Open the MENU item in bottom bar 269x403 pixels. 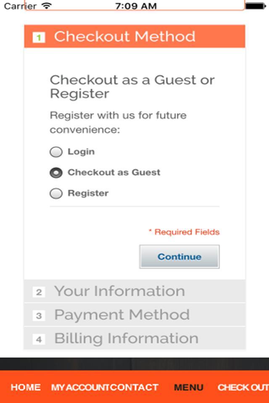click(x=189, y=387)
